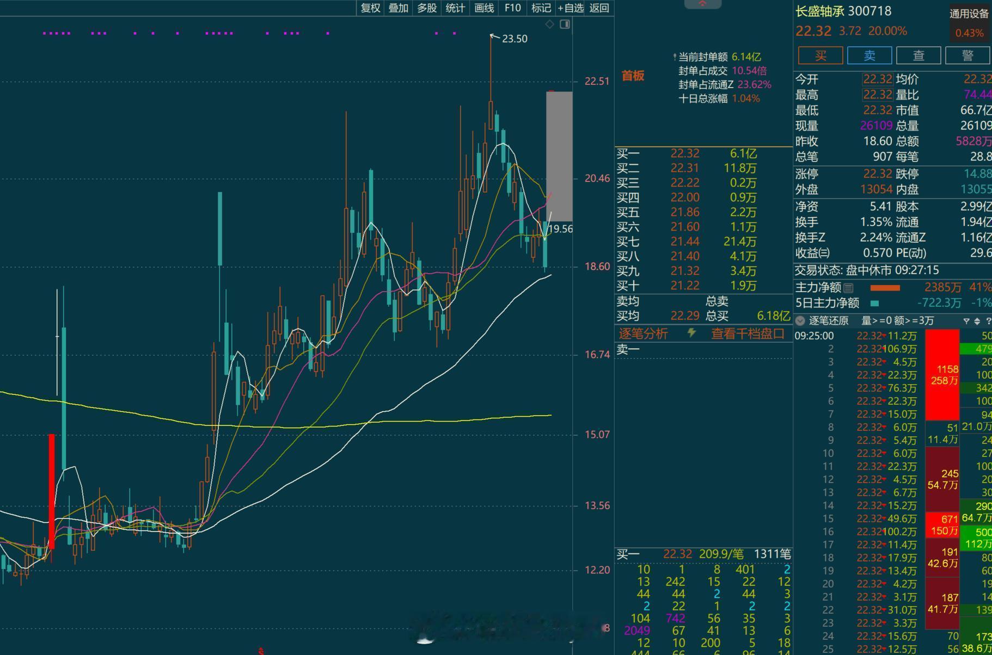This screenshot has height=655, width=992.
Task: Click the 昨收 18.60 value
Action: [x=878, y=141]
